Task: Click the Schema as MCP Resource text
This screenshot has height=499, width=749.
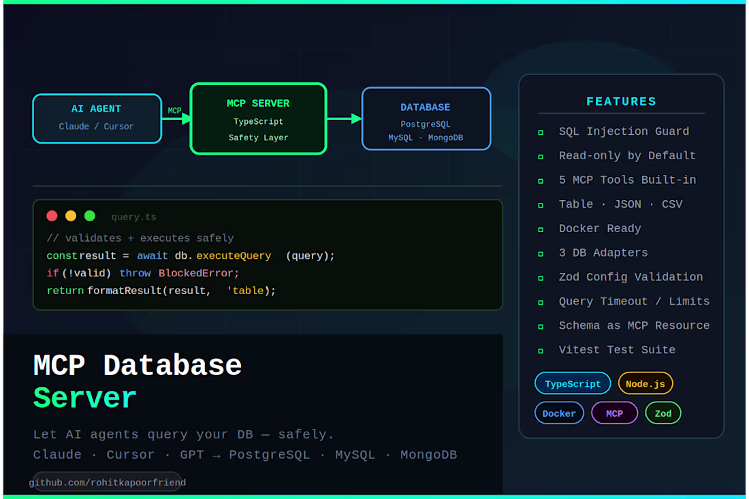Action: 634,325
